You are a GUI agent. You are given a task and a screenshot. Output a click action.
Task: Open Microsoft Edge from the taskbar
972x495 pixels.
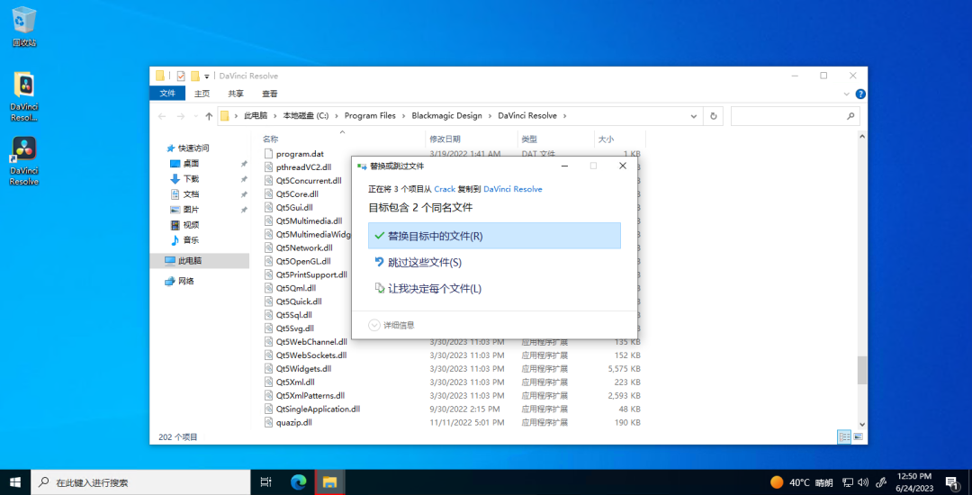tap(298, 482)
